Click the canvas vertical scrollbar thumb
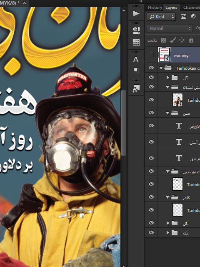The height and width of the screenshot is (267, 200). coord(124,123)
